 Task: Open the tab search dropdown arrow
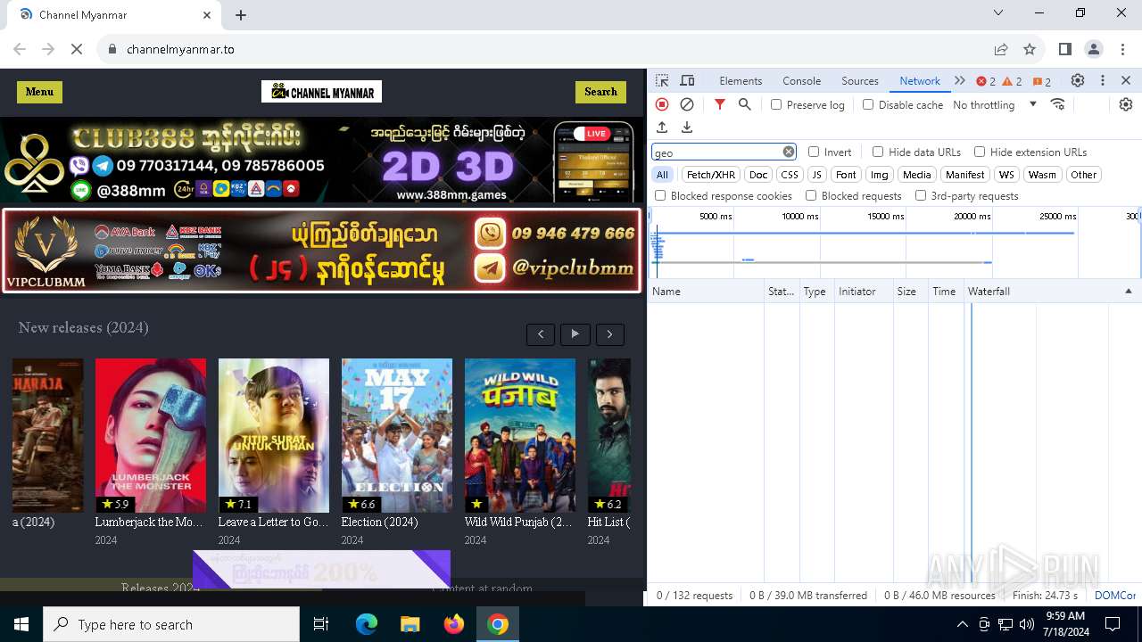point(999,13)
